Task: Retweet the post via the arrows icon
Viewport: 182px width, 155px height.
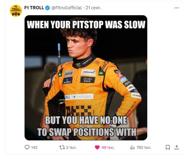Action: [62, 147]
